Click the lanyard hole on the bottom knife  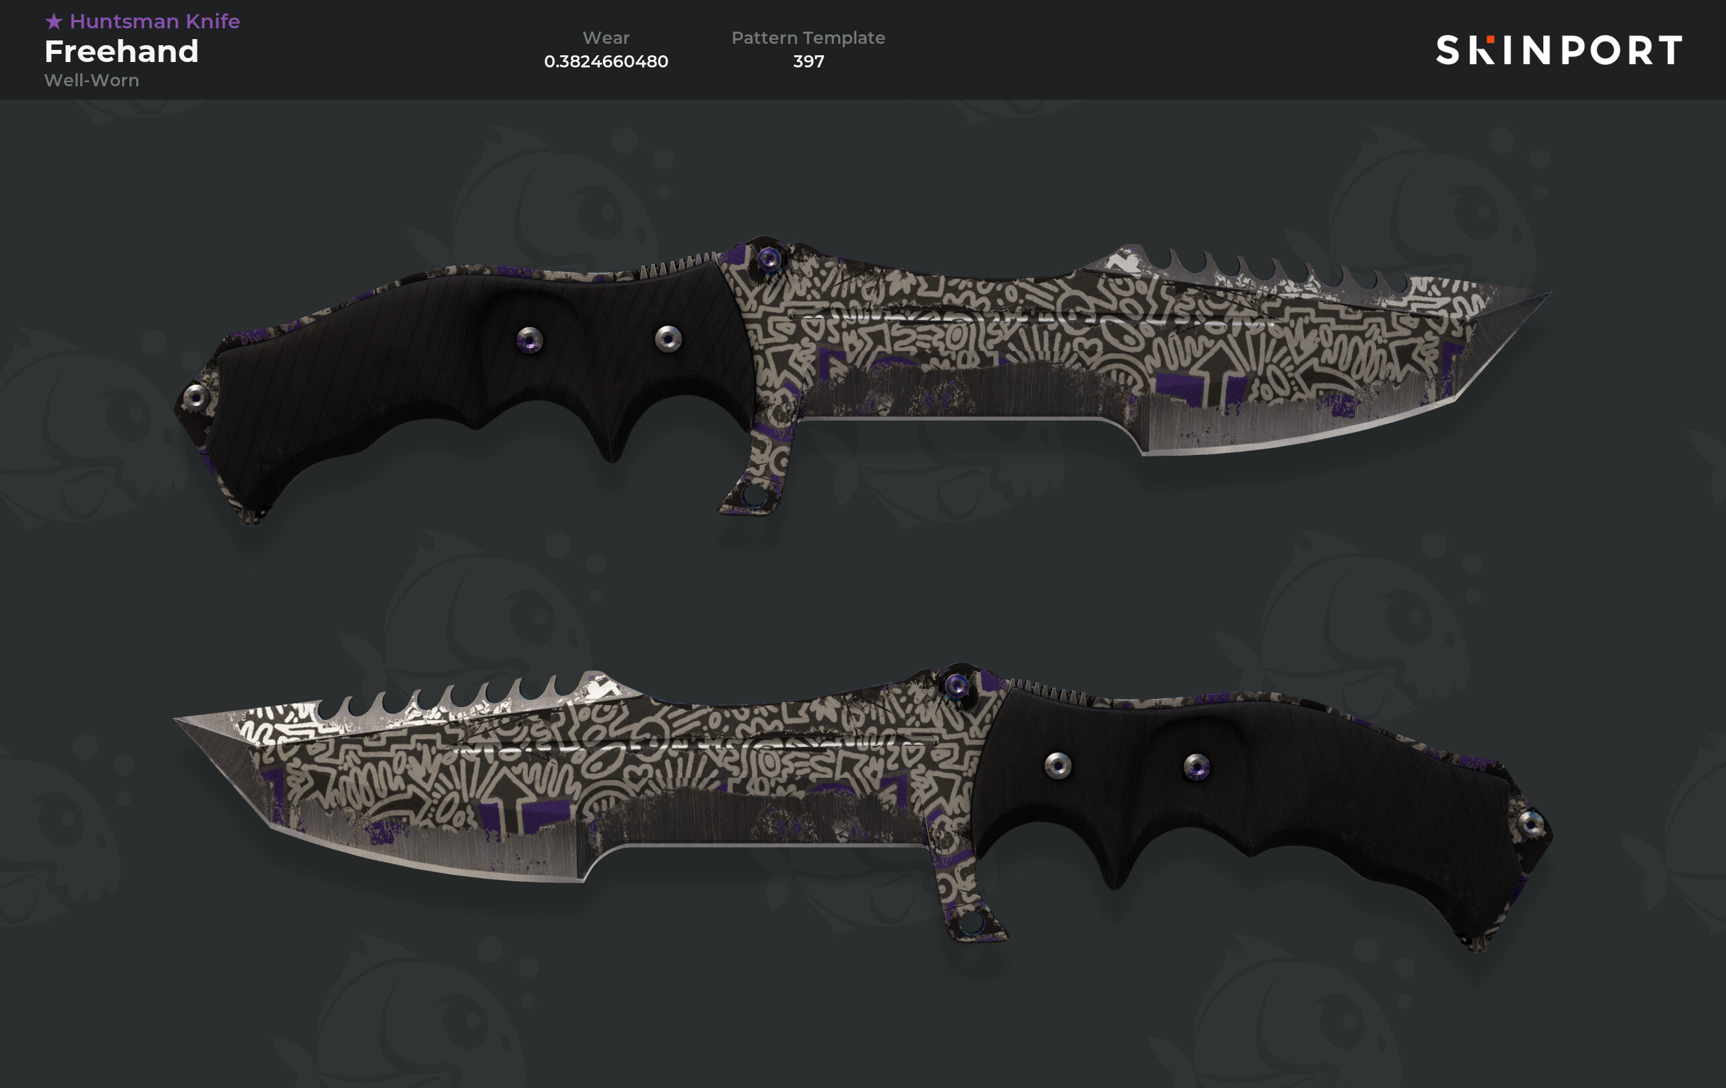(972, 921)
